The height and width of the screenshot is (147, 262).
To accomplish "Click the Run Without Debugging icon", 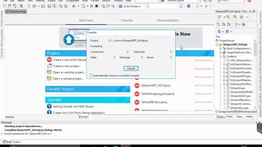I will [x=83, y=7].
